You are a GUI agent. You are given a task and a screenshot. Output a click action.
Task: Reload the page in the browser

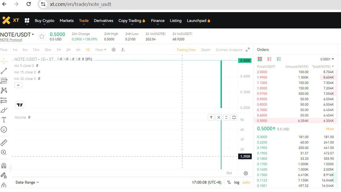28,4
